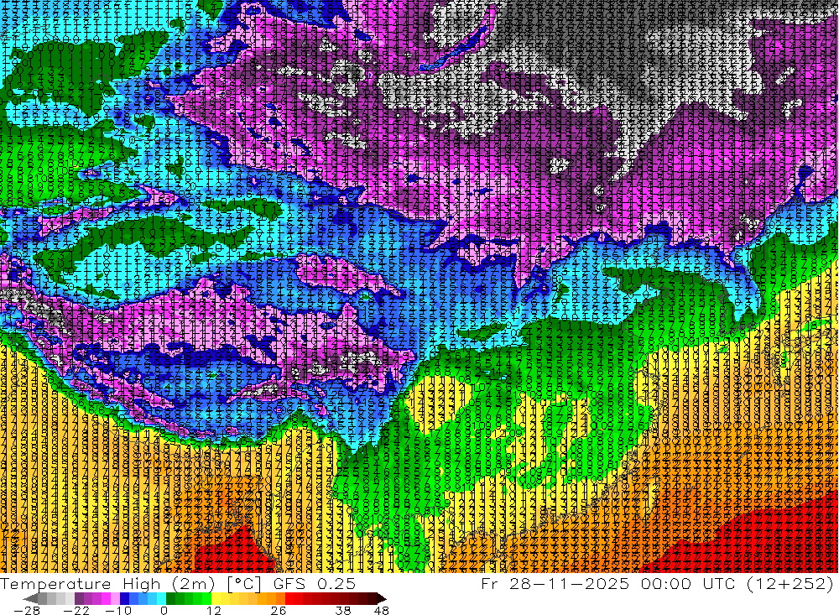Image resolution: width=839 pixels, height=615 pixels.
Task: Click the '26' legend label
Action: (279, 611)
